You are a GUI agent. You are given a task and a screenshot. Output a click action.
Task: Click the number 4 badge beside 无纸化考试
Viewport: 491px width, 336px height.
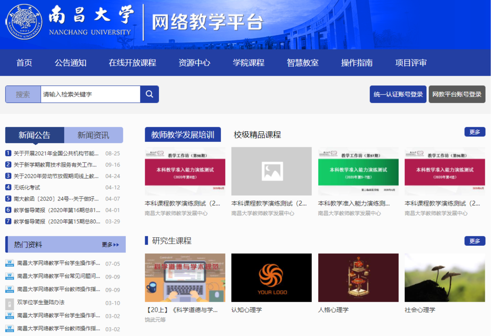pyautogui.click(x=8, y=187)
